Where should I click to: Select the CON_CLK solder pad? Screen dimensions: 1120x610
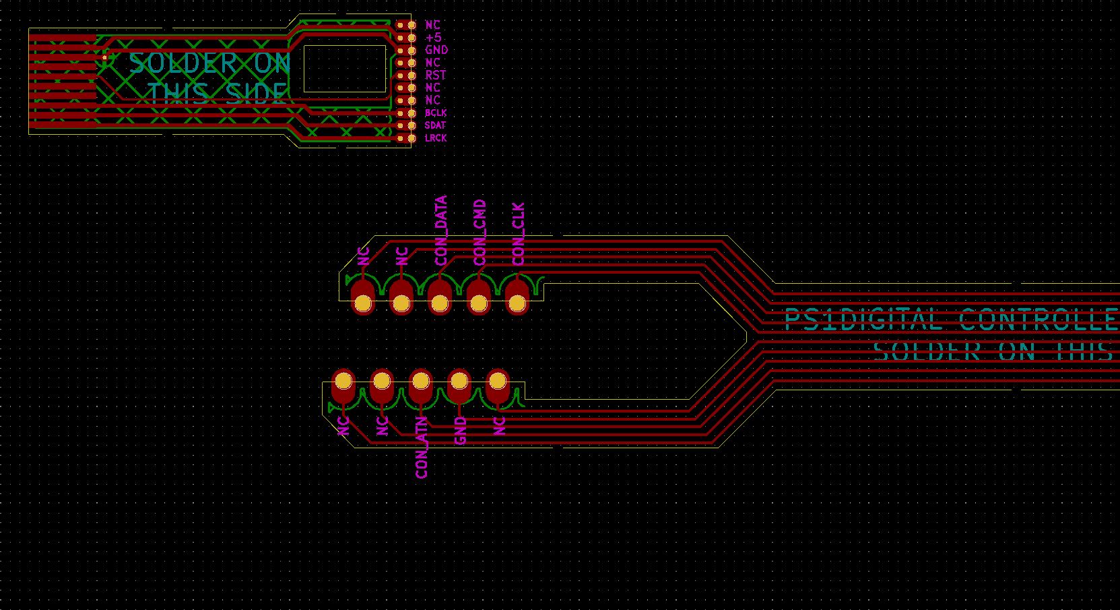tap(517, 303)
